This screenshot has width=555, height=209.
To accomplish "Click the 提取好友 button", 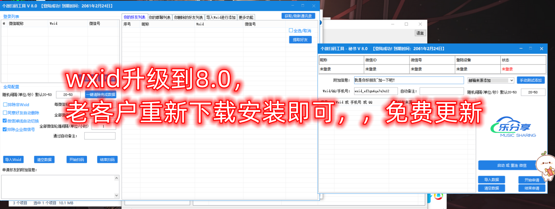I will point(300,40).
